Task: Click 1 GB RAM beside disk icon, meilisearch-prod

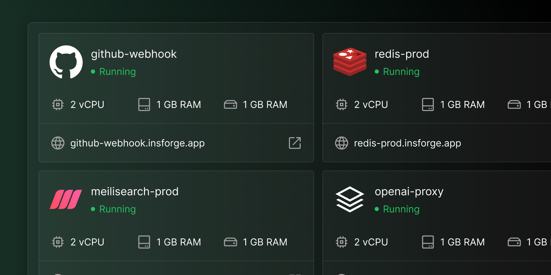Action: tap(265, 242)
